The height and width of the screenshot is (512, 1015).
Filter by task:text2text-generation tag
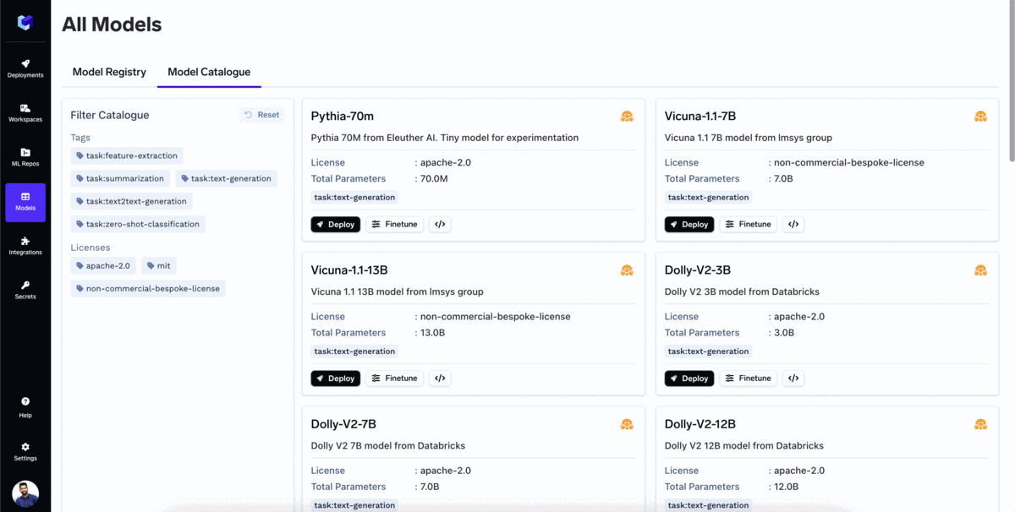click(131, 201)
